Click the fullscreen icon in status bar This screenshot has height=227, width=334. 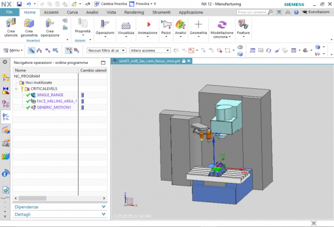[x=314, y=223]
